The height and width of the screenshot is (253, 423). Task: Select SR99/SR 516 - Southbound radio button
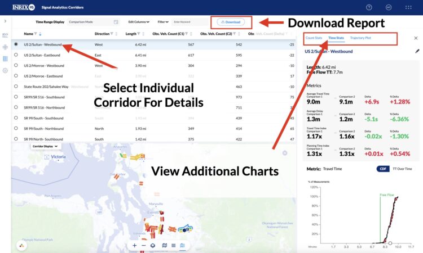[16, 97]
